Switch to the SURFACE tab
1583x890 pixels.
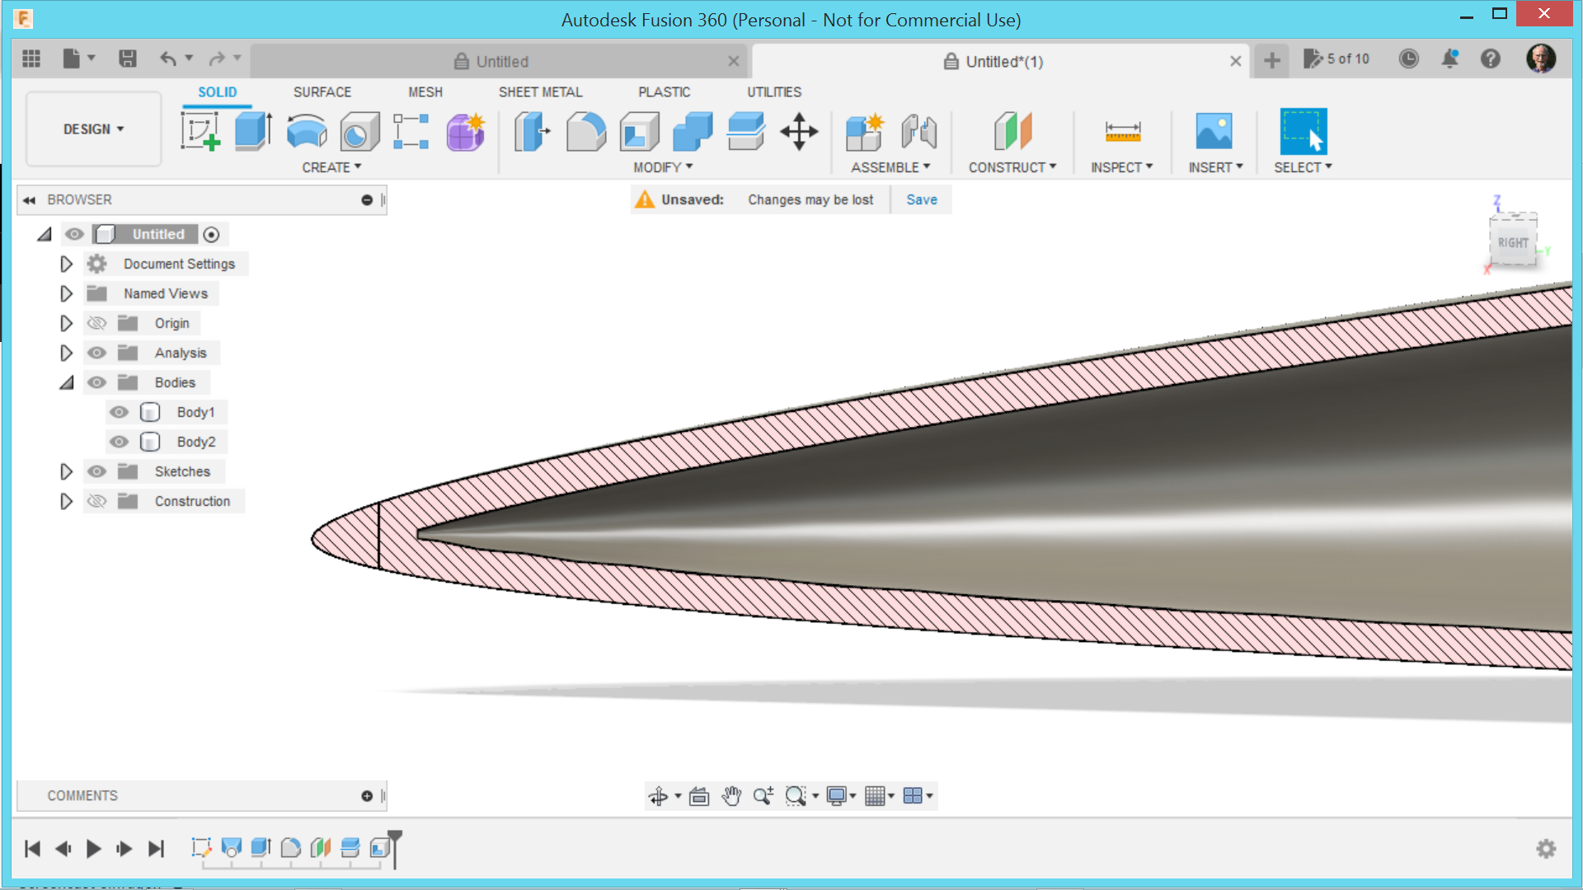click(322, 91)
